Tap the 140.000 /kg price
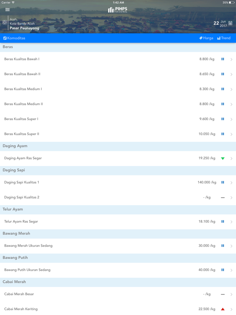Screen dimensions: 236x315 tap(206, 182)
